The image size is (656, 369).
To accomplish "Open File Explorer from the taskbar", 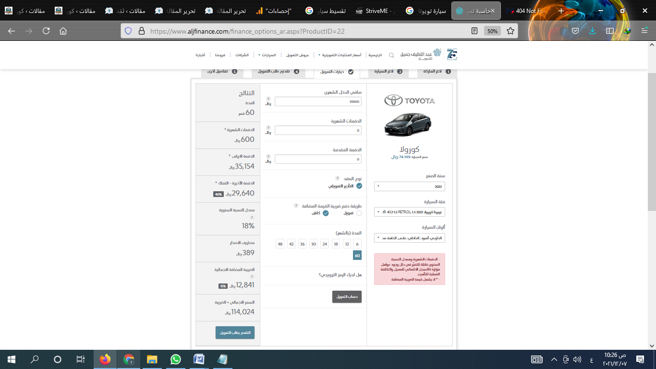I will coord(152,359).
